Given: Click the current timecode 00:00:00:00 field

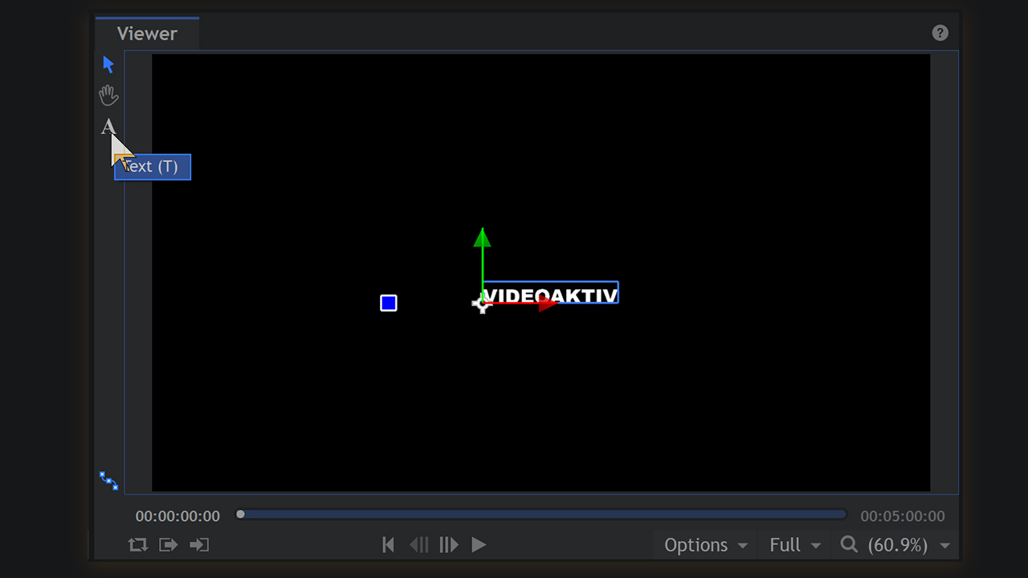Looking at the screenshot, I should pyautogui.click(x=177, y=516).
